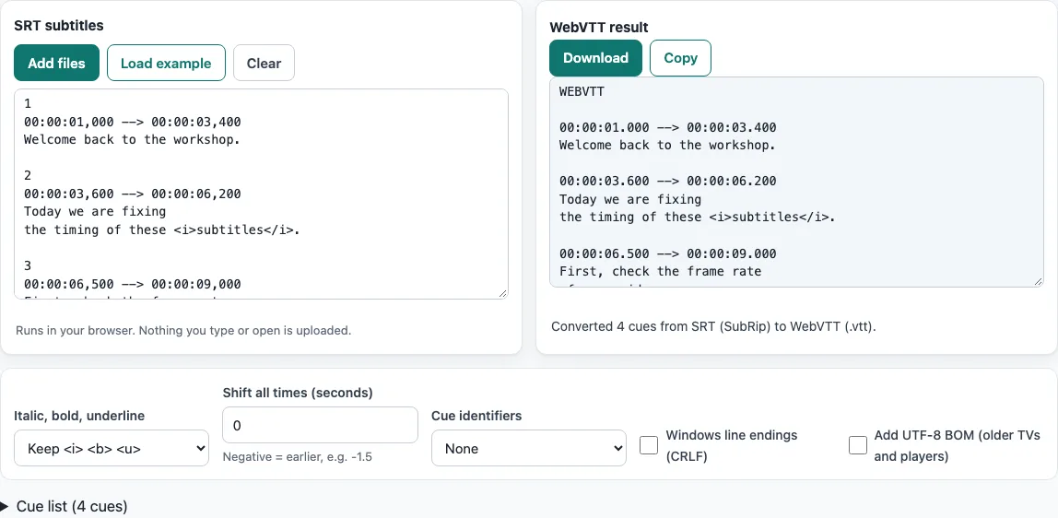Enable Windows line endings (CRLF) checkbox

click(x=649, y=445)
